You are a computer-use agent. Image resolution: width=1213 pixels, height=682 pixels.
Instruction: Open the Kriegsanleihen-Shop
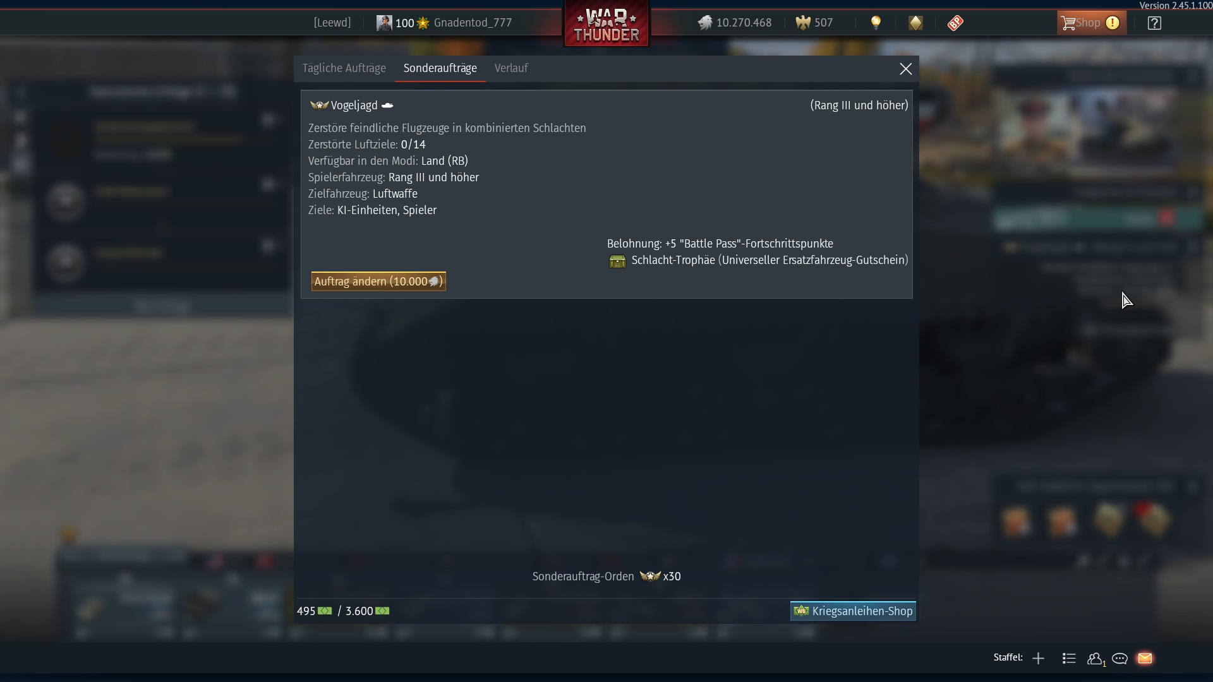853,611
